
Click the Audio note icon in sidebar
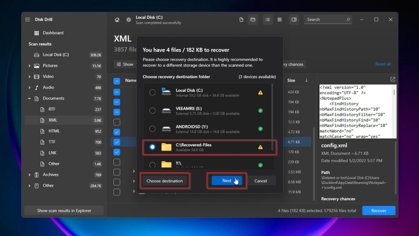click(36, 88)
